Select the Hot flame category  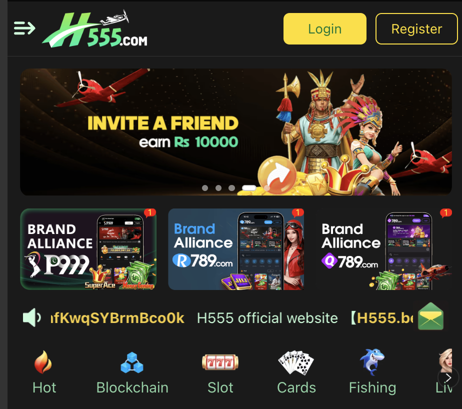[44, 372]
